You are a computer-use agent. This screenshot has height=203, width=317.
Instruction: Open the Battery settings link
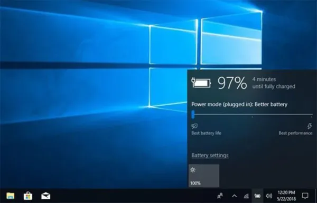pyautogui.click(x=210, y=155)
